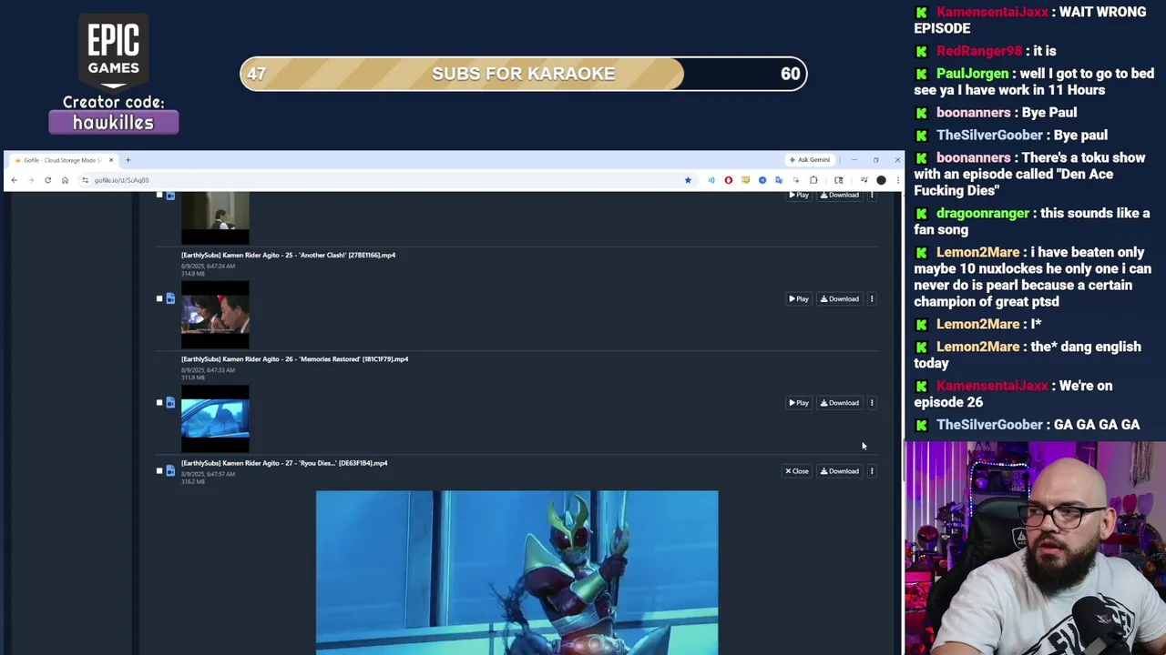Click the Ask Gemini button
This screenshot has height=655, width=1166.
[810, 160]
